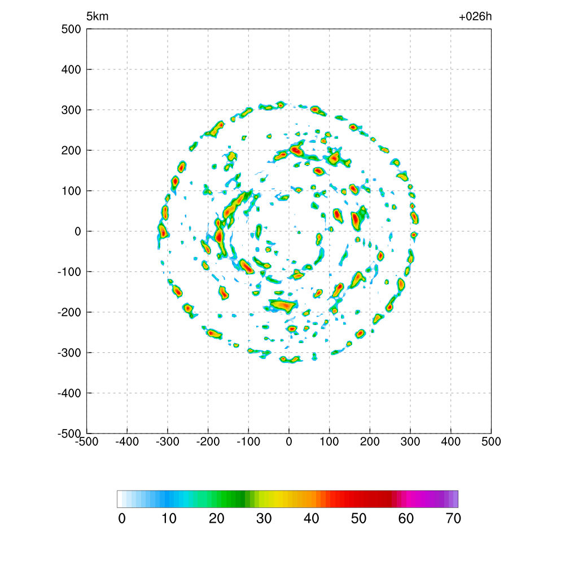Select the y-axis tick label 400
The width and height of the screenshot is (578, 578).
71,69
